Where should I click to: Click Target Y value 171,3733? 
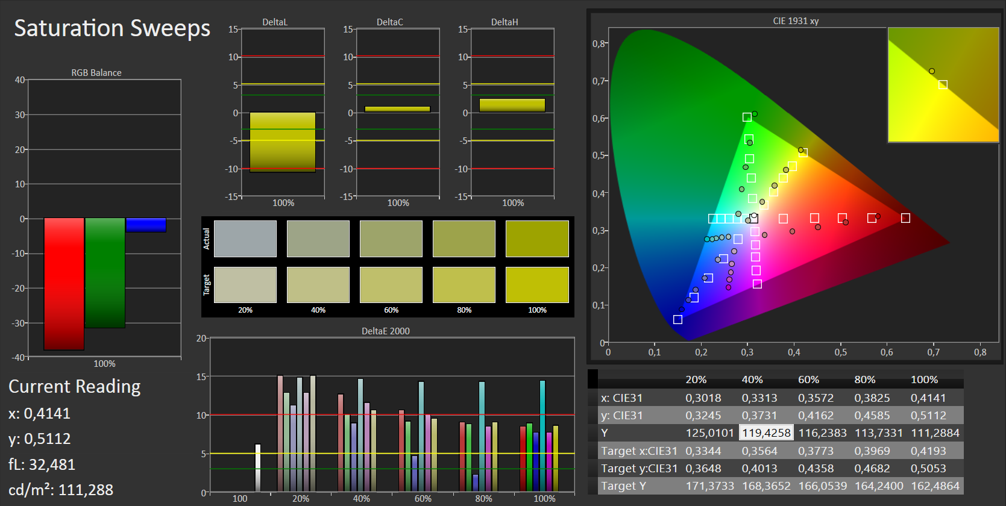coord(710,486)
